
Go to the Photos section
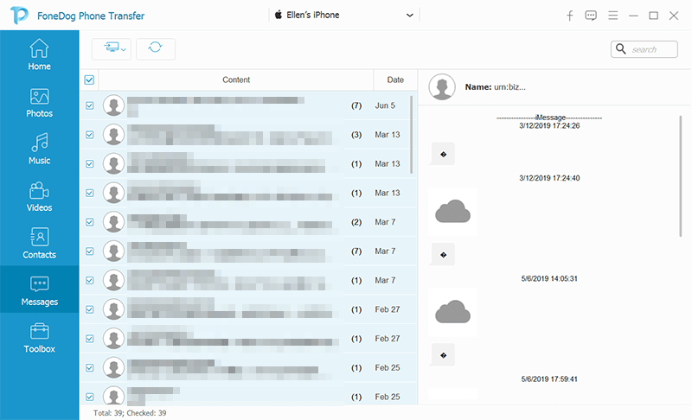[x=39, y=102]
